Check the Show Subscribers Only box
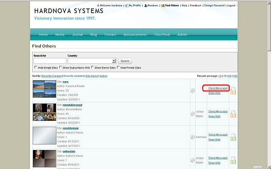 tap(61, 68)
